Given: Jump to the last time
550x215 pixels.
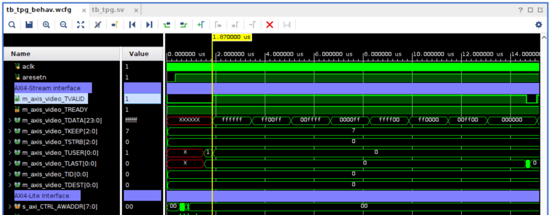Looking at the screenshot, I should point(149,25).
